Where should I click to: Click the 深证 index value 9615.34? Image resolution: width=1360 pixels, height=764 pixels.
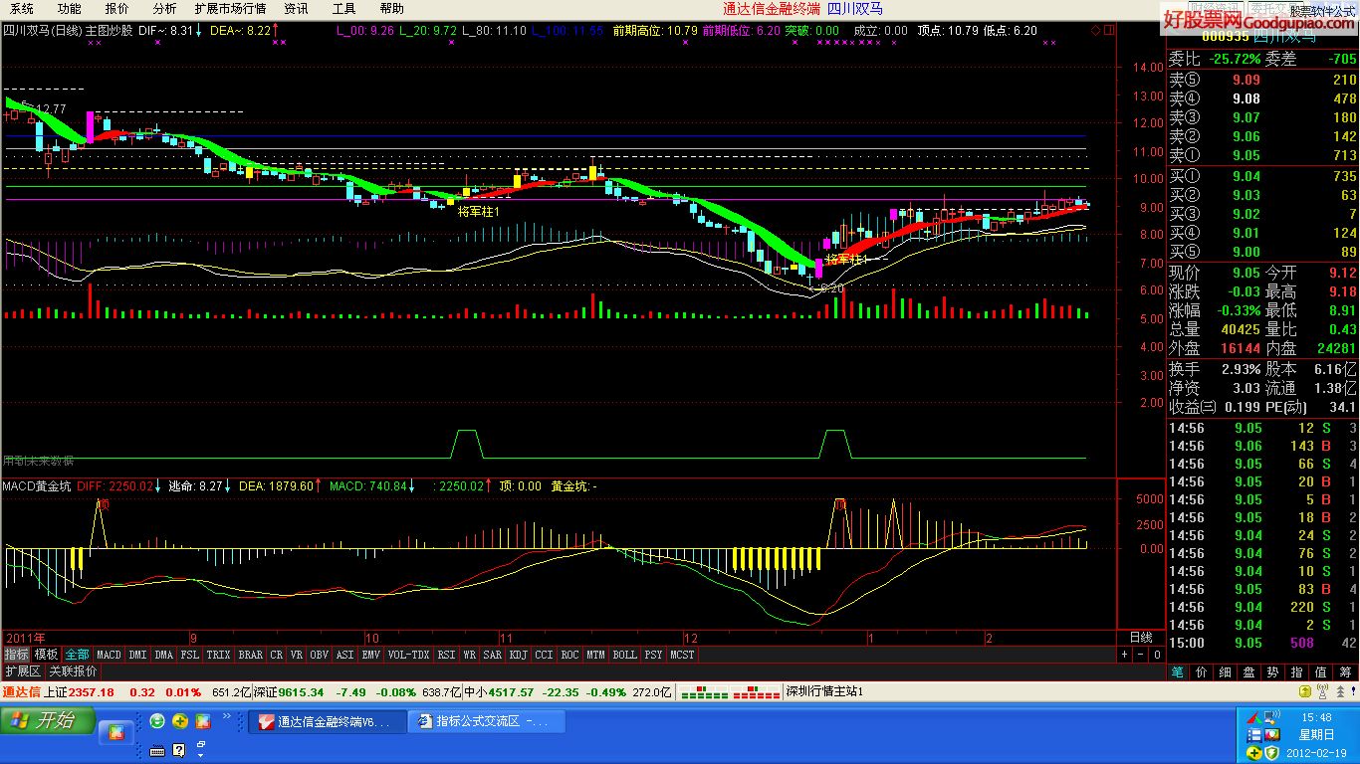301,692
